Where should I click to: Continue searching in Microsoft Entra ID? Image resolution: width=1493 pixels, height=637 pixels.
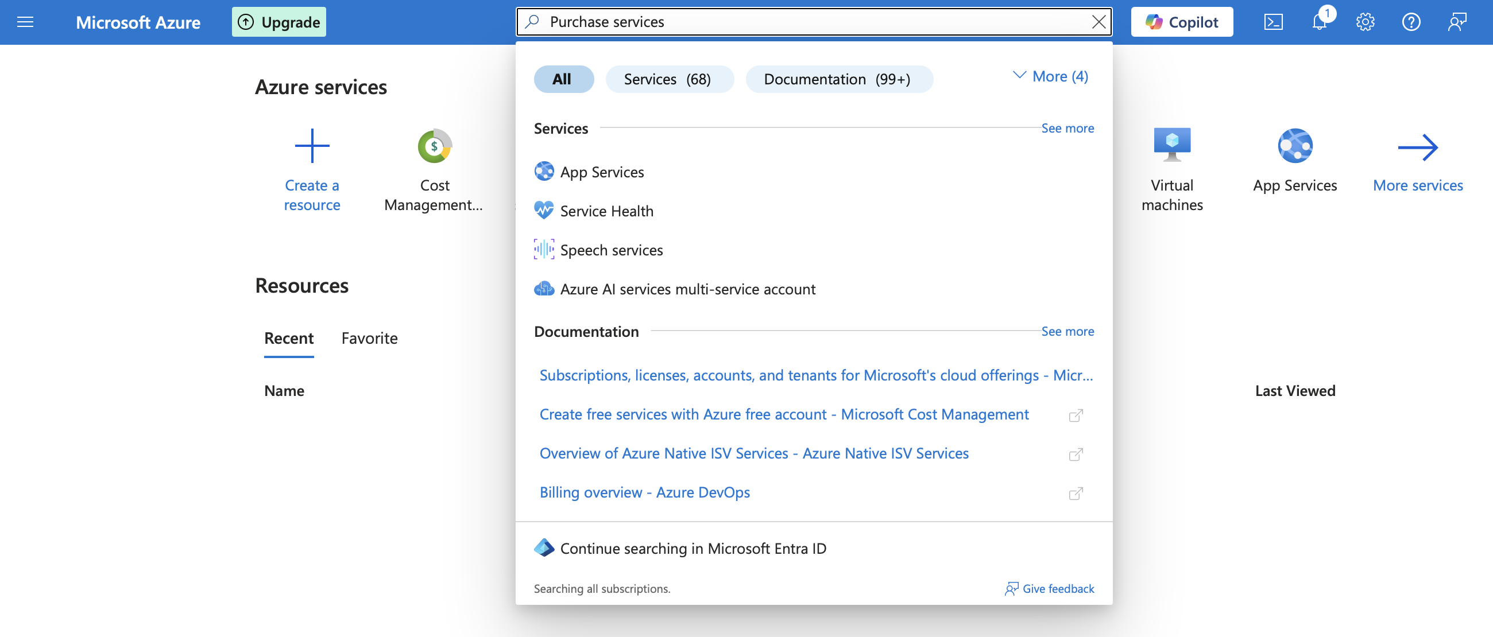[x=680, y=548]
